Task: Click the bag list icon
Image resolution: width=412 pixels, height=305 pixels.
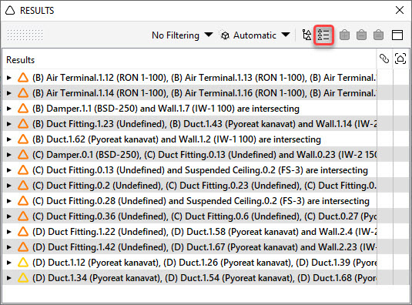Action: [x=378, y=35]
